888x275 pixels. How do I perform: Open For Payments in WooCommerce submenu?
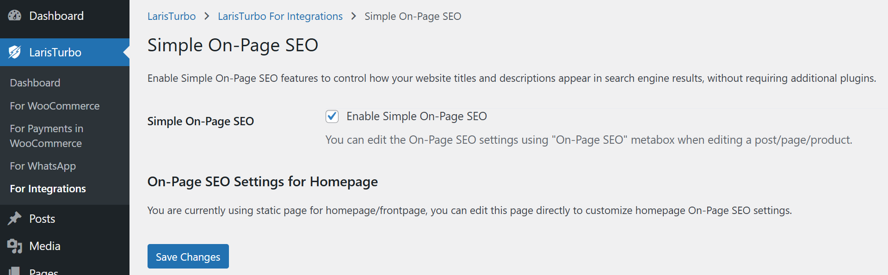[x=46, y=136]
